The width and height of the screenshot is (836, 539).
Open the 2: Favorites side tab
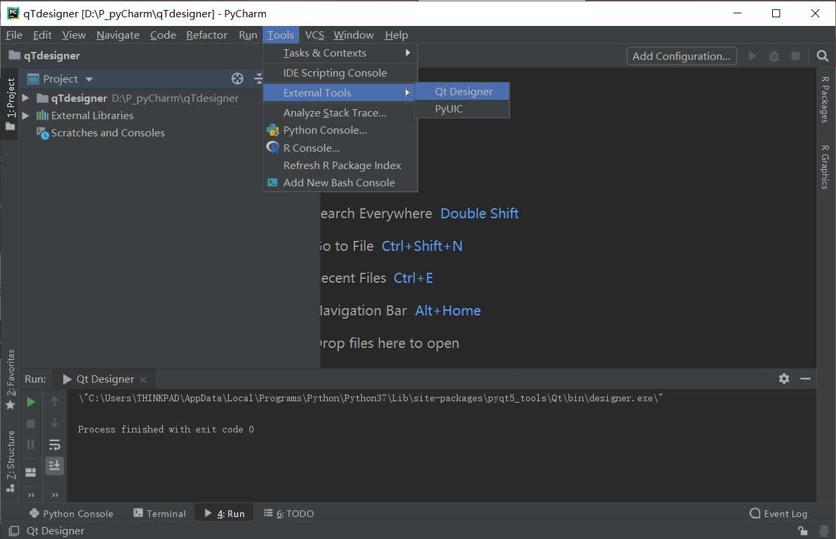pyautogui.click(x=10, y=379)
